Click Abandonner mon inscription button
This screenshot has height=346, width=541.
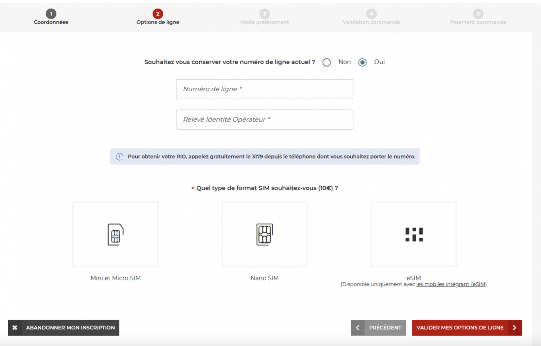tap(70, 328)
